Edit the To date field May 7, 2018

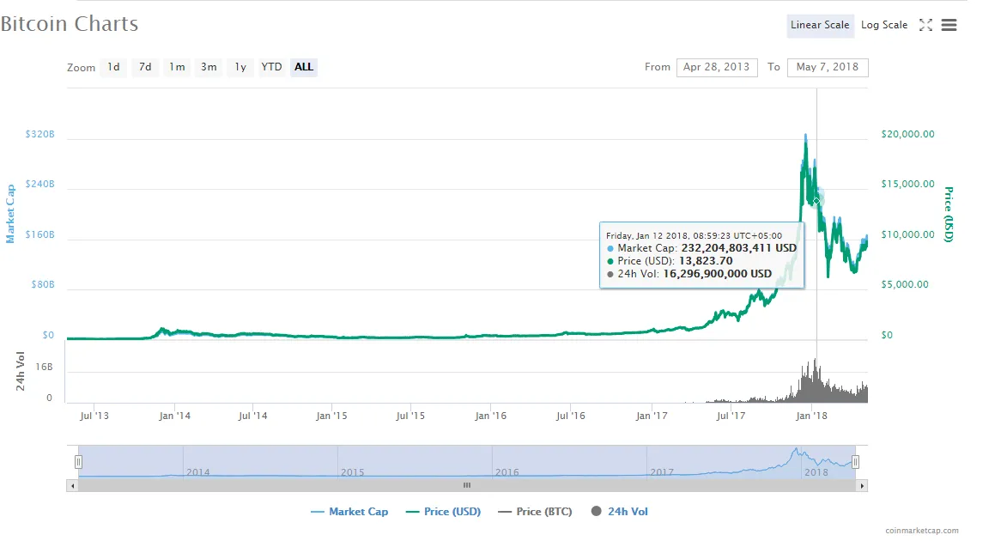tap(828, 68)
